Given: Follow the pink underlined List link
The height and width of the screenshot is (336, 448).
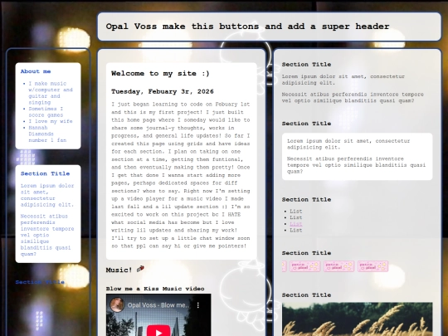Looking at the screenshot, I should coord(295,224).
